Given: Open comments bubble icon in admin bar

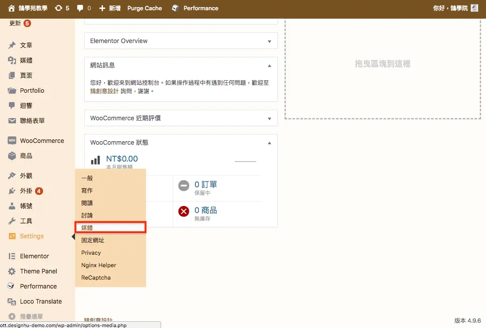Looking at the screenshot, I should 80,8.
